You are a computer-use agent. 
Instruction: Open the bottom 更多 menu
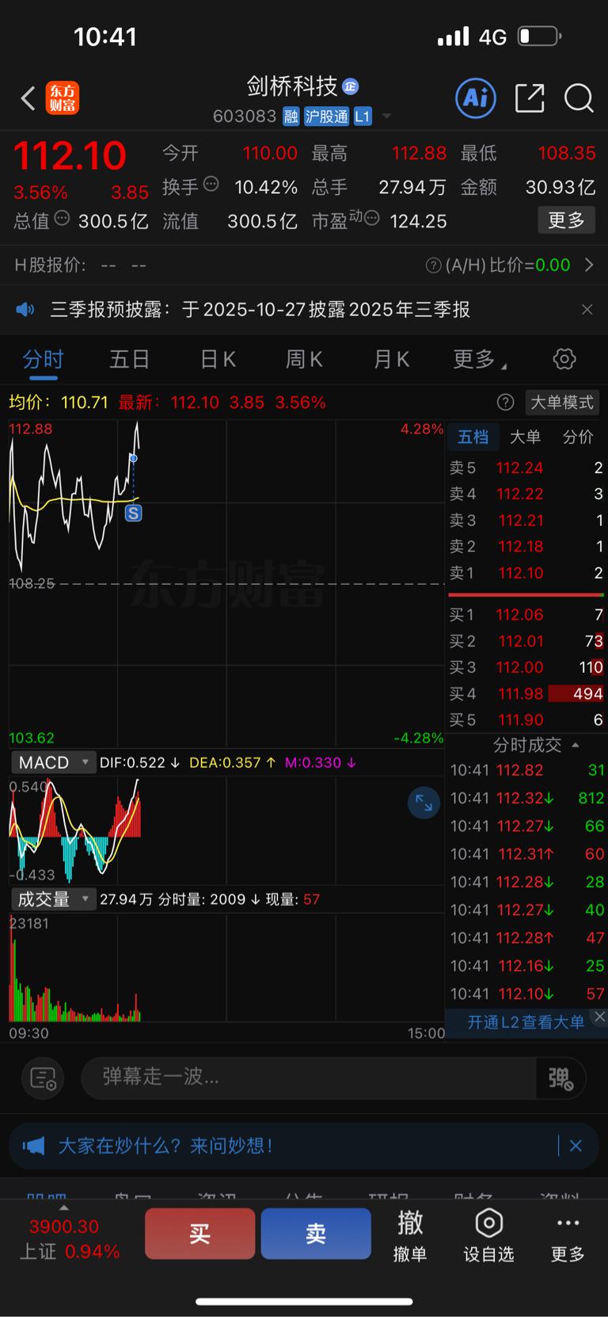[568, 1235]
